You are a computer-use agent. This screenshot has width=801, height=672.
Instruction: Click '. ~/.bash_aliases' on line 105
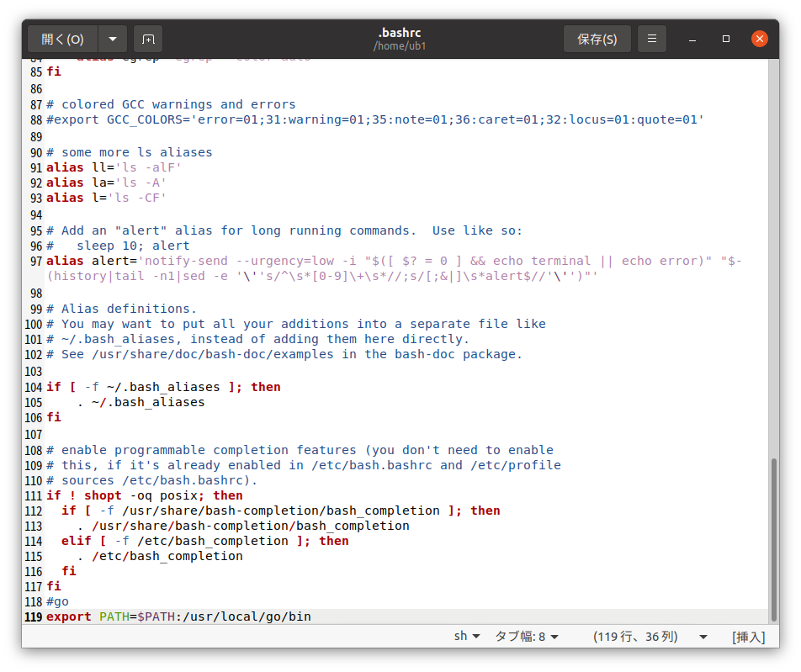click(141, 402)
